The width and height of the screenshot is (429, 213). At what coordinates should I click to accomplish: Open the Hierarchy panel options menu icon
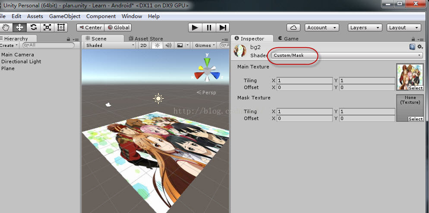(76, 39)
